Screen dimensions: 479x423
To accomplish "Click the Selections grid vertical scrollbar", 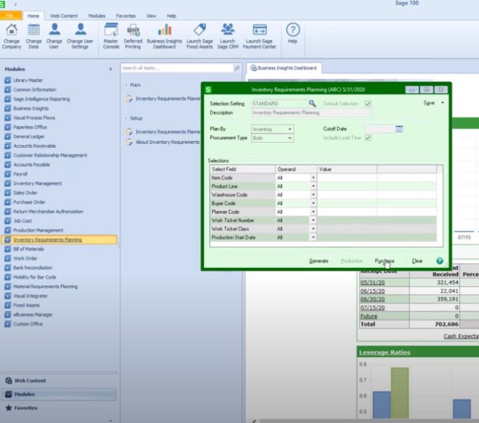I will (439, 205).
